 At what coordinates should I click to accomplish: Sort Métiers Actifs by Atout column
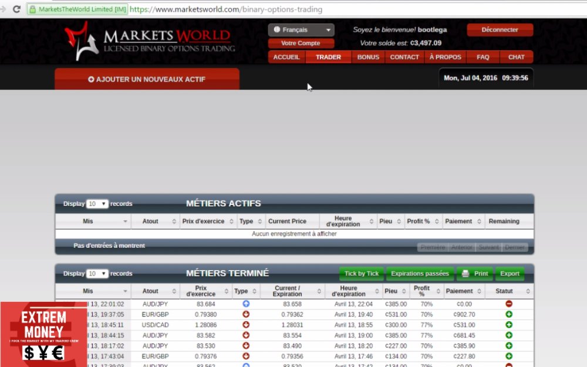click(x=156, y=221)
